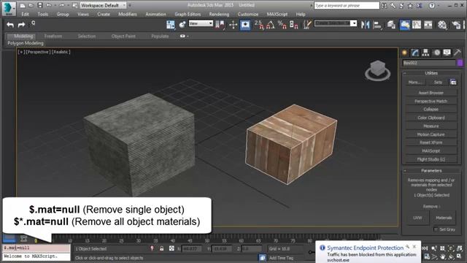This screenshot has width=467, height=263.
Task: Select the Select and Place tool icon
Action: (x=182, y=25)
